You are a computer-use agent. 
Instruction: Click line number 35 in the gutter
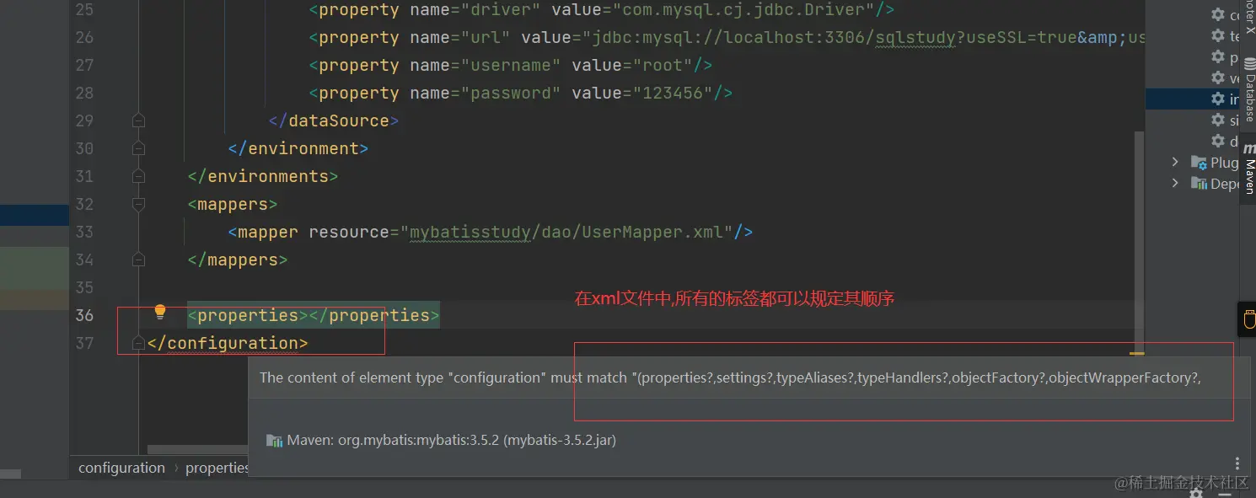[x=84, y=287]
